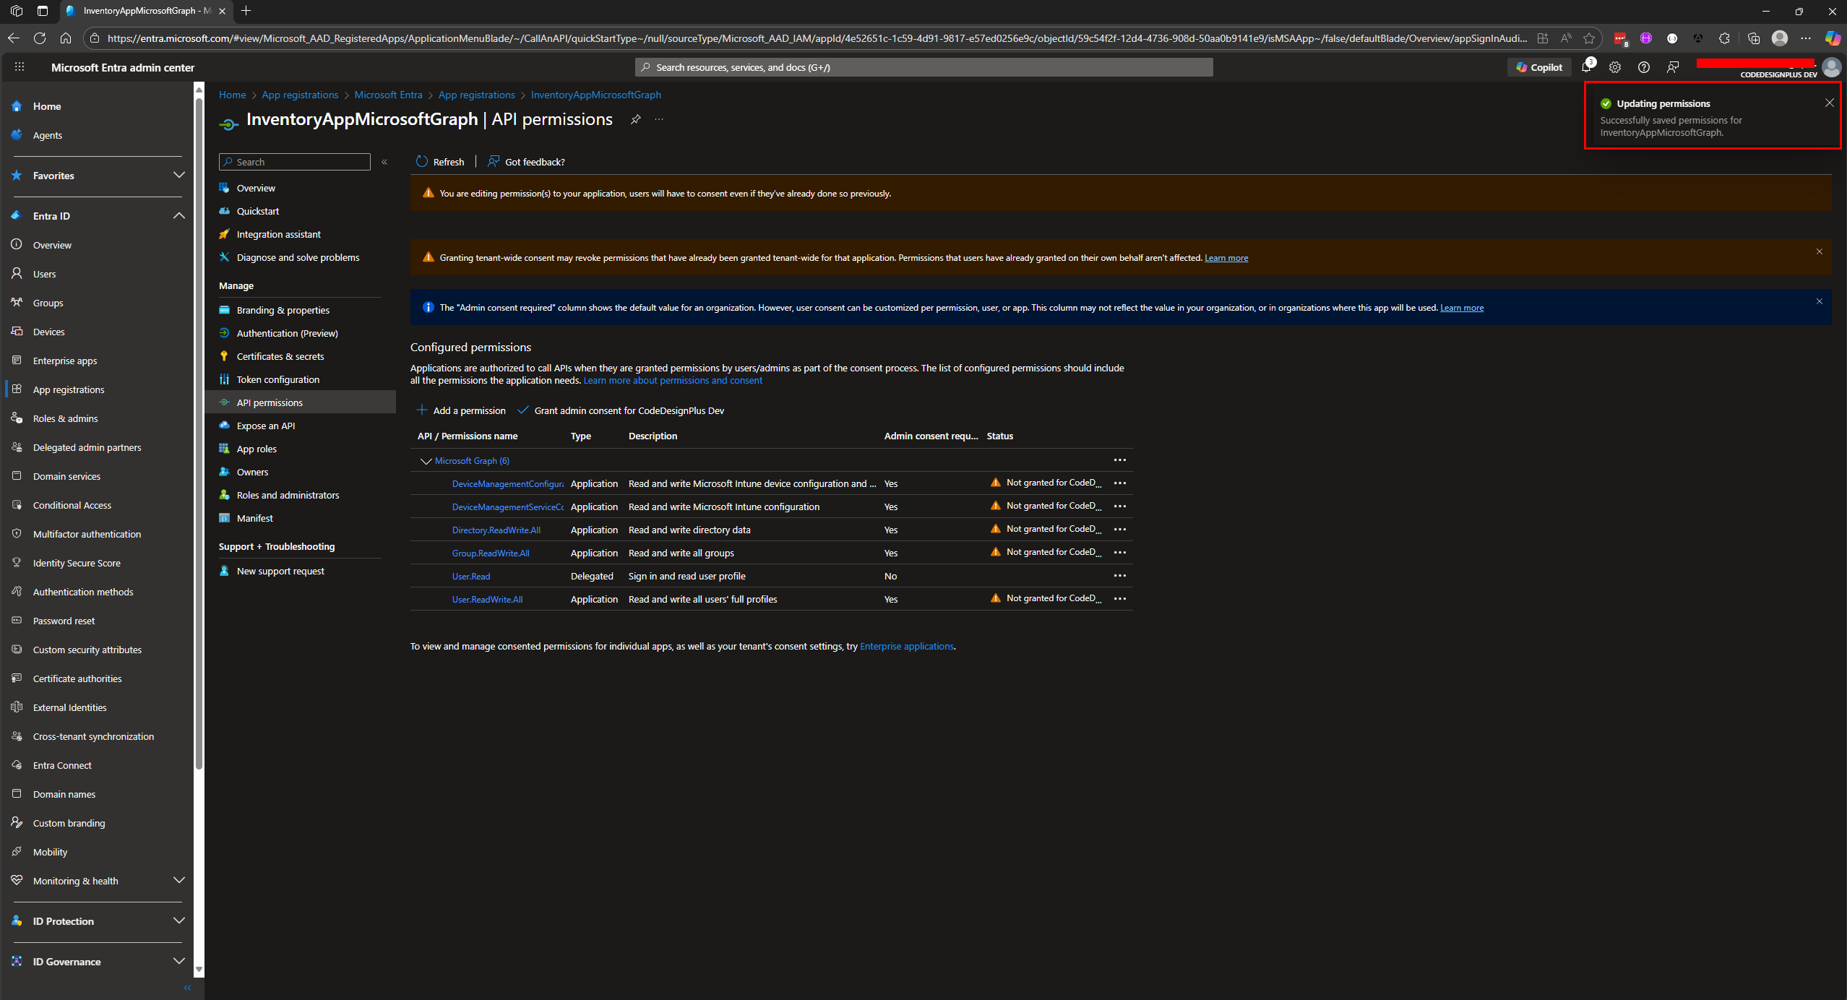The image size is (1847, 1000).
Task: Open the Enterprise applications link
Action: 906,647
